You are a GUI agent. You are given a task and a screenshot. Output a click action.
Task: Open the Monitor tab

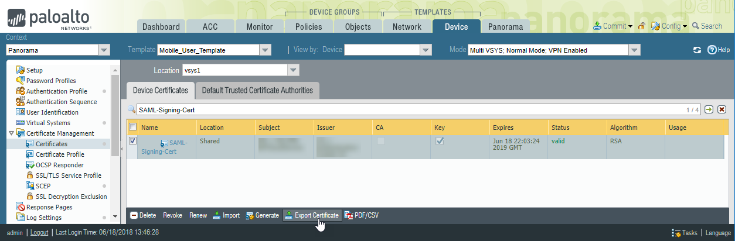click(260, 26)
